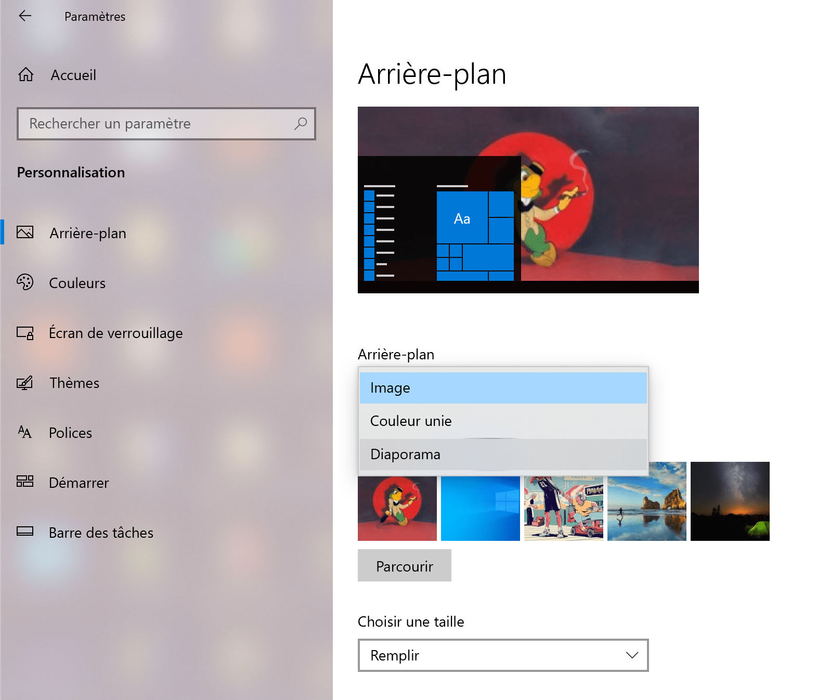The width and height of the screenshot is (830, 700).
Task: Click the background preview image
Action: coord(528,200)
